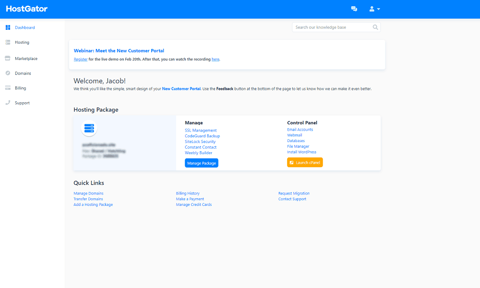This screenshot has width=480, height=288.
Task: Click Make a Payment link
Action: tap(190, 199)
